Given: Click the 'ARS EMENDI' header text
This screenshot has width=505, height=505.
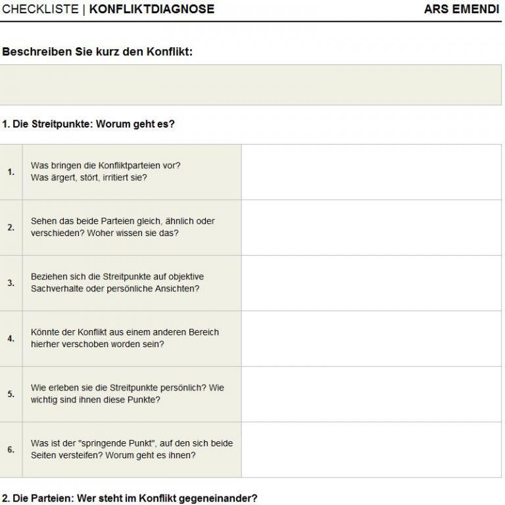Looking at the screenshot, I should point(462,9).
